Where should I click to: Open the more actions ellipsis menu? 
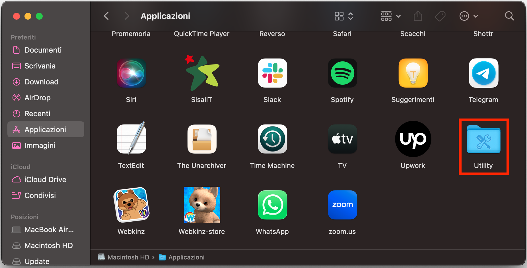(x=469, y=16)
